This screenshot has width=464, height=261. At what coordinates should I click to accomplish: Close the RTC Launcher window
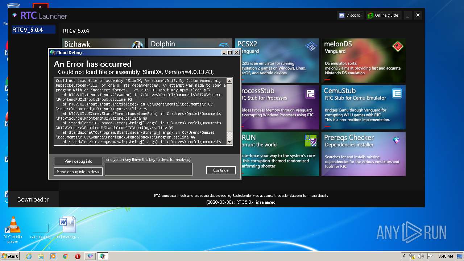pyautogui.click(x=418, y=15)
